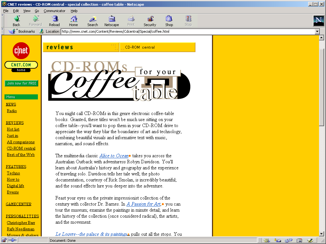Collapse the location toolbar with its grip
The image size is (326, 244).
click(3, 31)
